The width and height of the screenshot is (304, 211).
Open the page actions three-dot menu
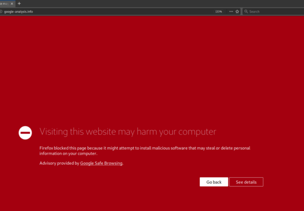pyautogui.click(x=231, y=12)
